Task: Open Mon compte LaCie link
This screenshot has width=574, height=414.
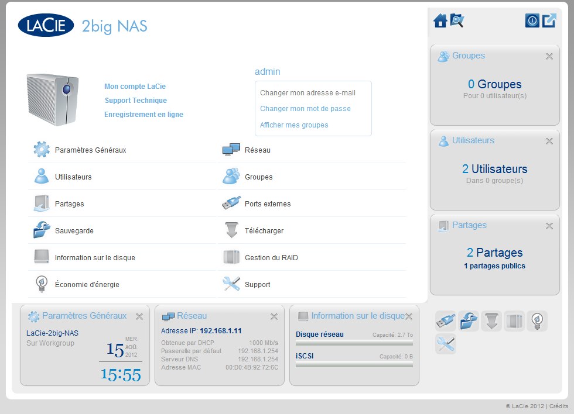Action: 135,87
